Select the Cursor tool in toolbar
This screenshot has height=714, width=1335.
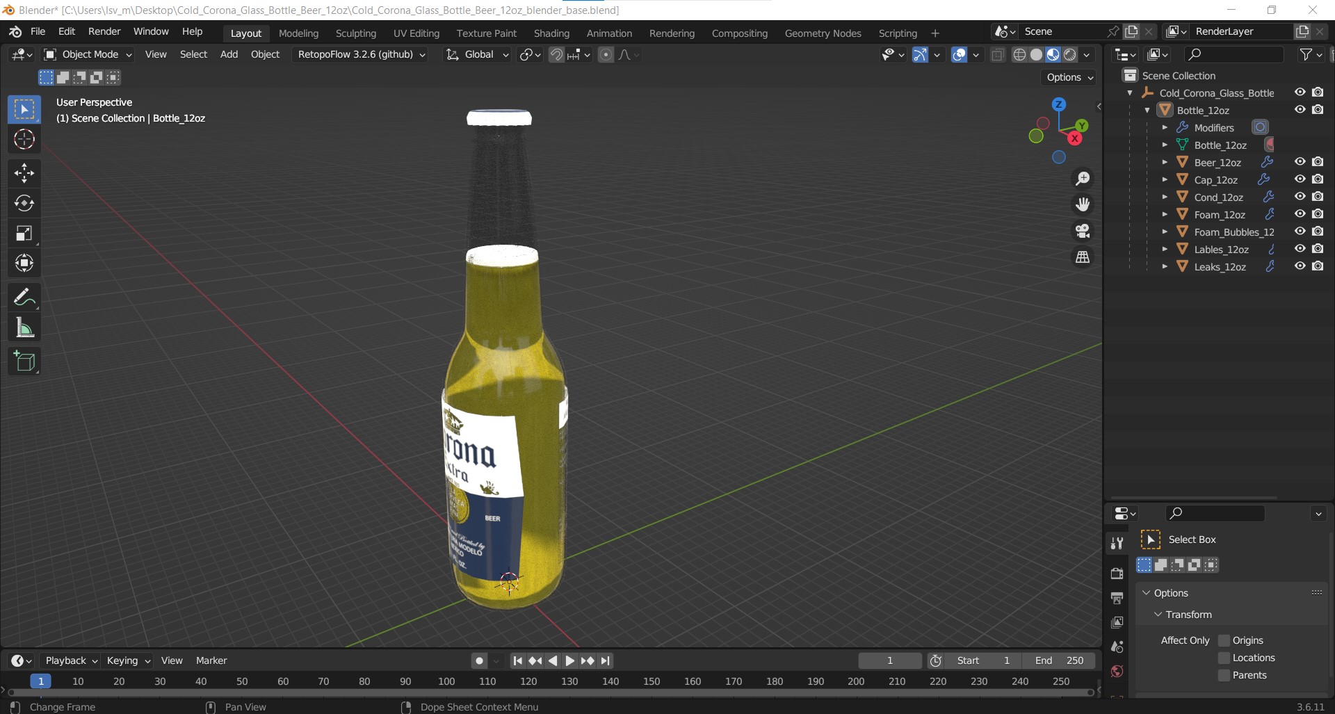pyautogui.click(x=24, y=140)
